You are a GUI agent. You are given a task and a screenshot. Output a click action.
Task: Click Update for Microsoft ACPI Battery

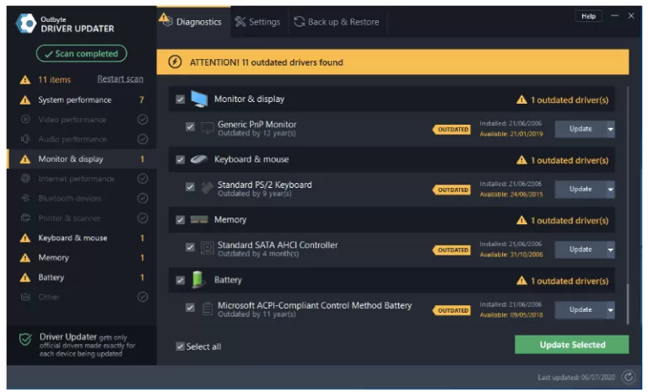tap(580, 310)
